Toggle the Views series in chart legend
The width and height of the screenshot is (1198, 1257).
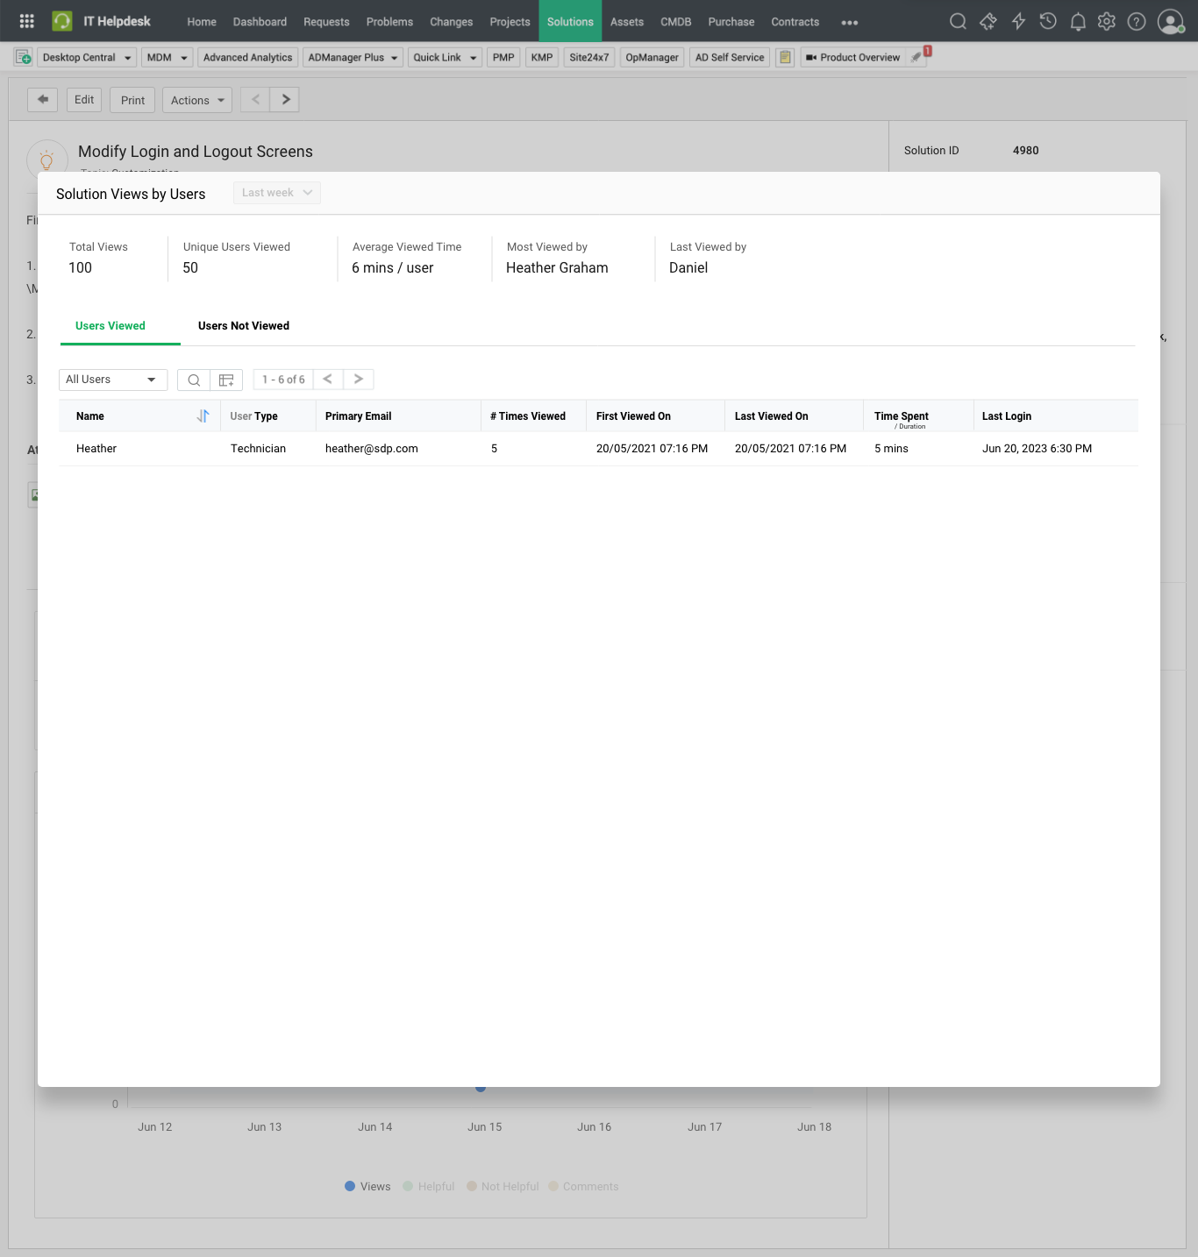point(367,1186)
